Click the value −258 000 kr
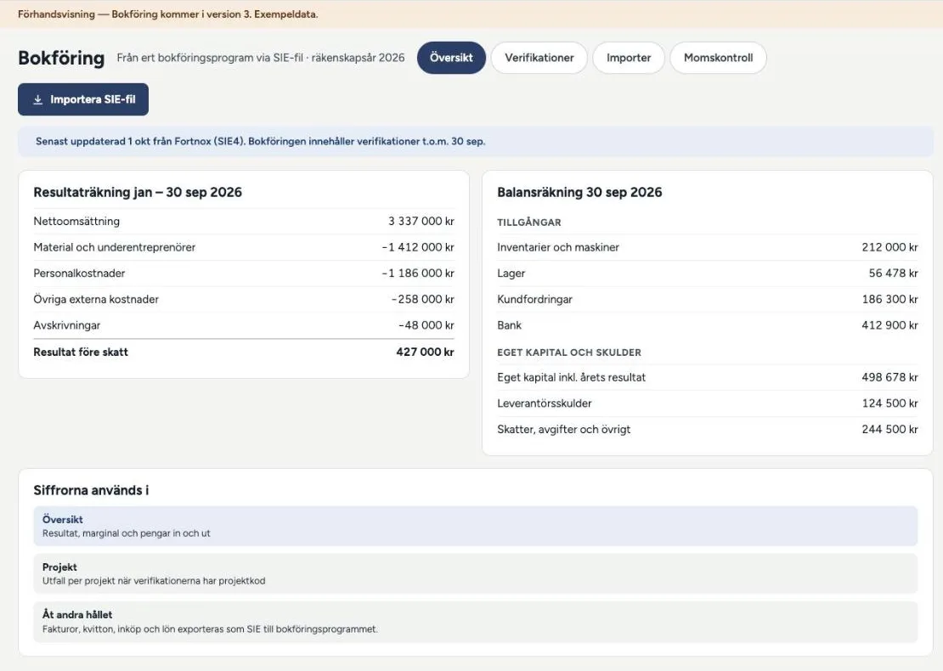 point(423,299)
